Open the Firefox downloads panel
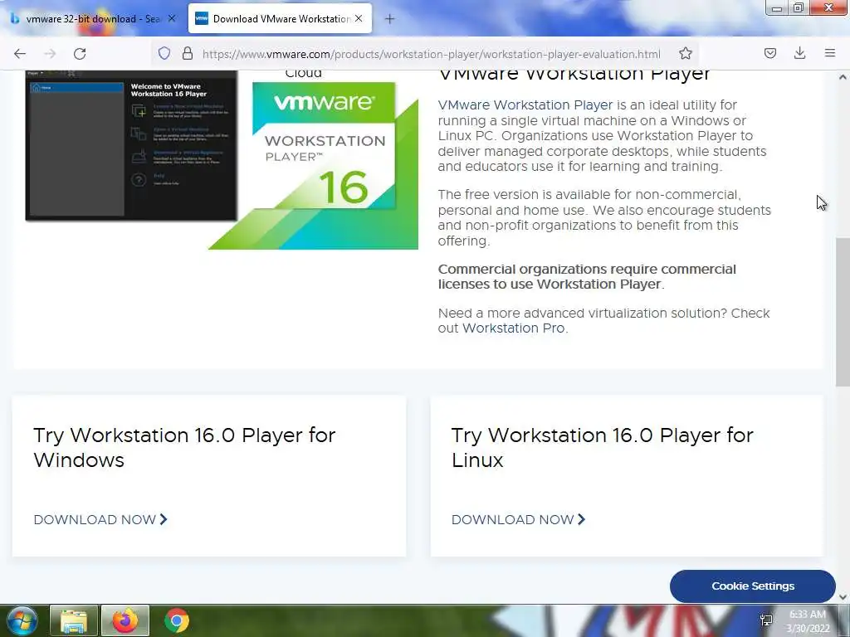Image resolution: width=850 pixels, height=637 pixels. click(x=799, y=53)
